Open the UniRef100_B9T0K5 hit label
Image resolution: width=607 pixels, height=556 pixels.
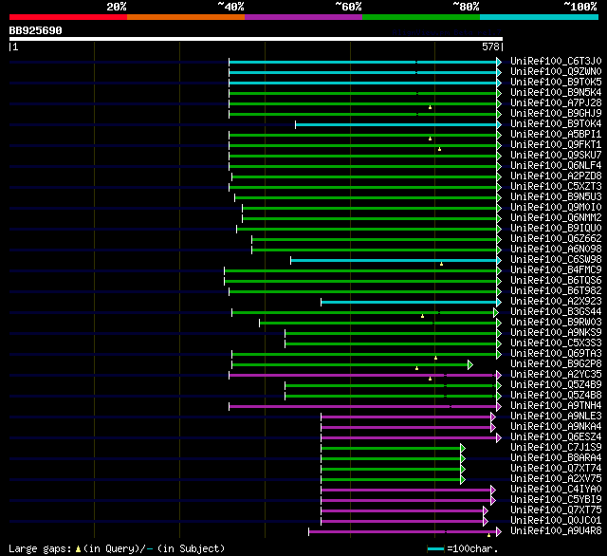tap(556, 83)
